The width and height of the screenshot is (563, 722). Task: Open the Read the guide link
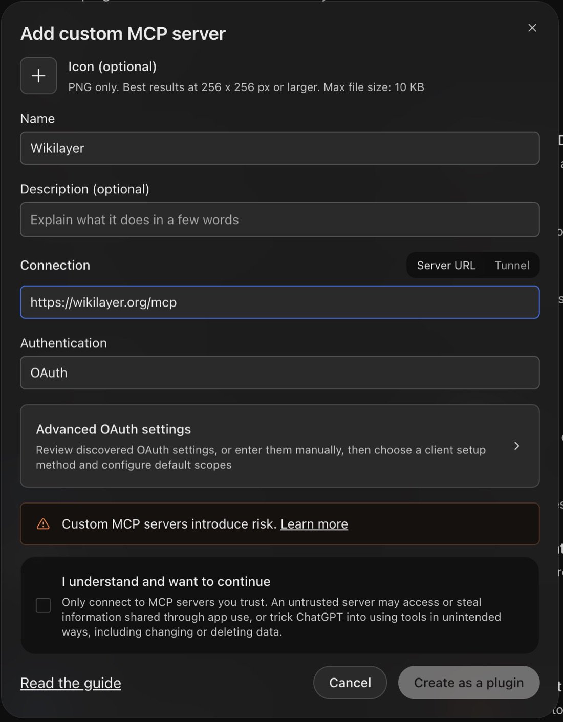click(71, 683)
